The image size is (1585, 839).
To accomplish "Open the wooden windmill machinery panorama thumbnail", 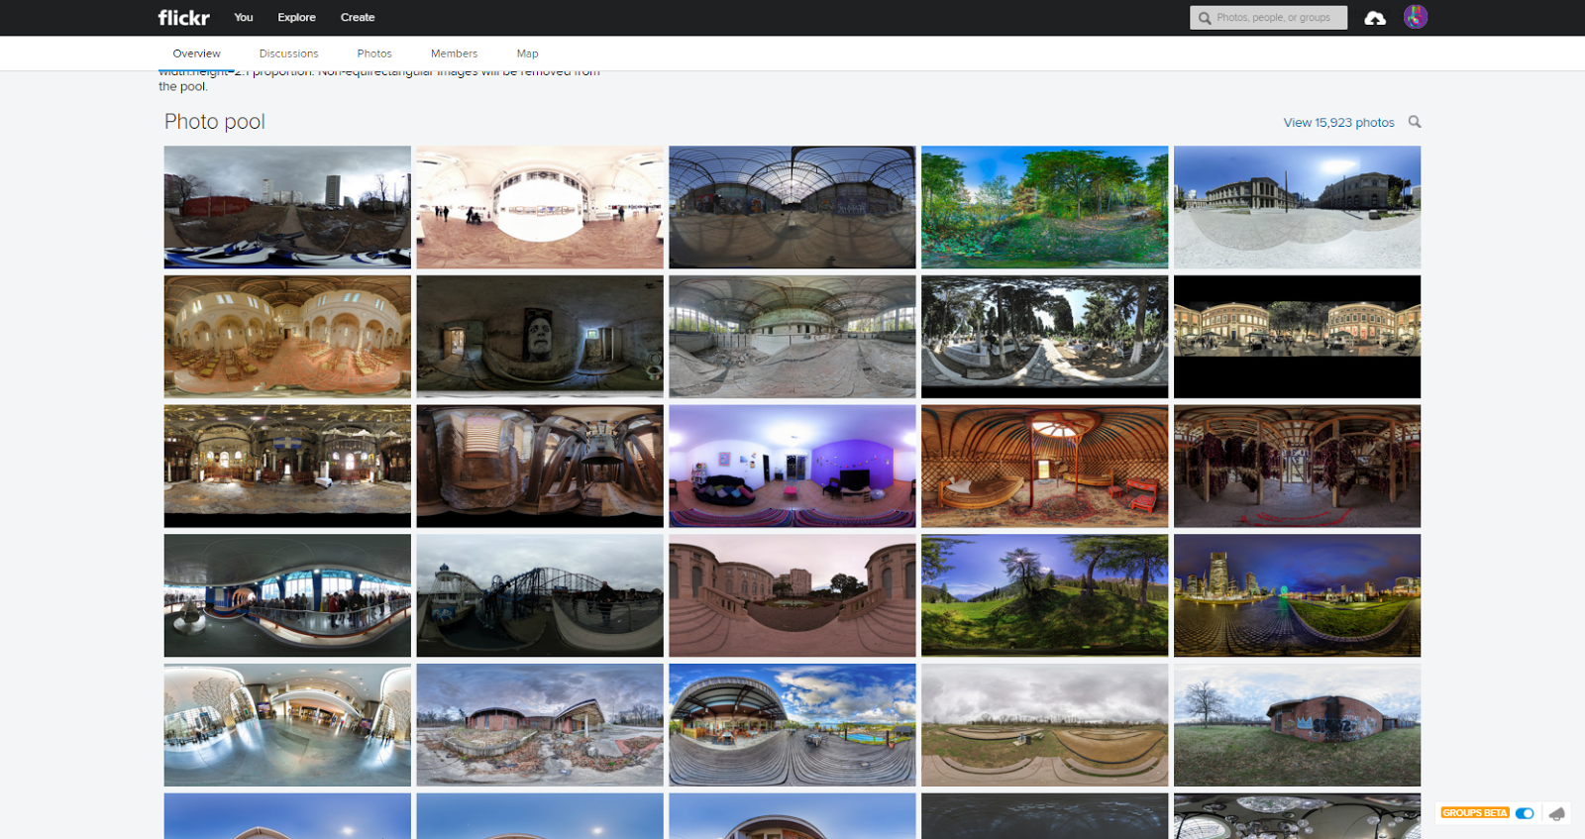I will (540, 466).
